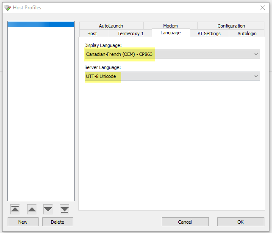Expand the Server Language combo box

(172, 76)
